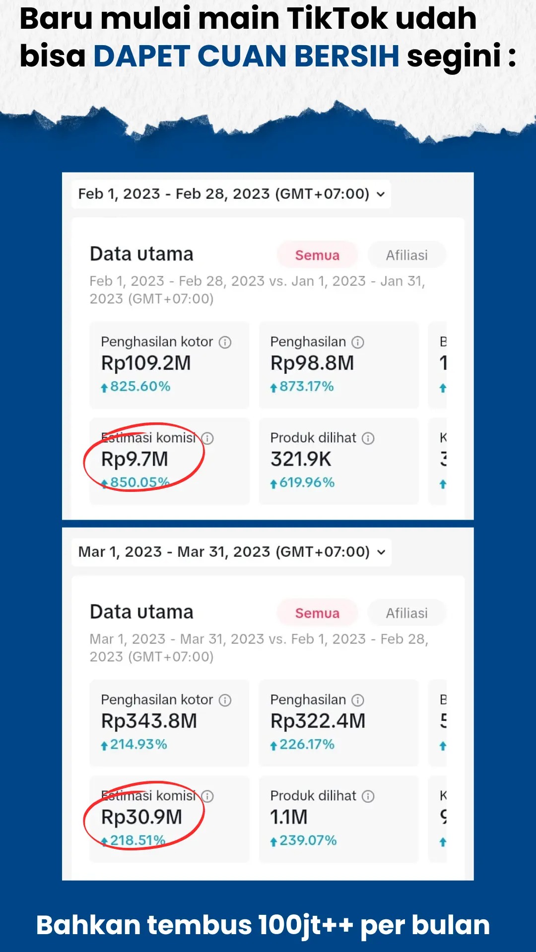Click info icon beside March Penghasilan
The image size is (536, 952).
point(358,700)
